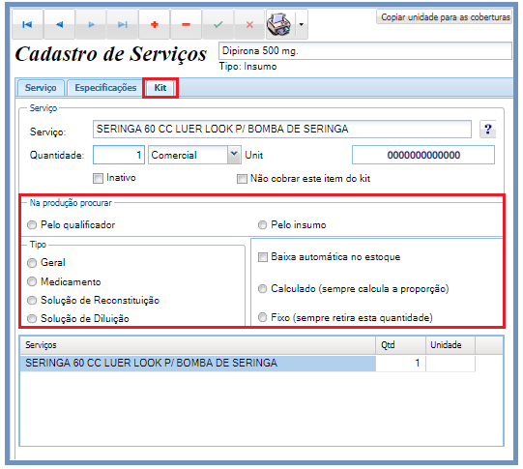Go to the first record arrow
The height and width of the screenshot is (469, 523).
(x=27, y=24)
